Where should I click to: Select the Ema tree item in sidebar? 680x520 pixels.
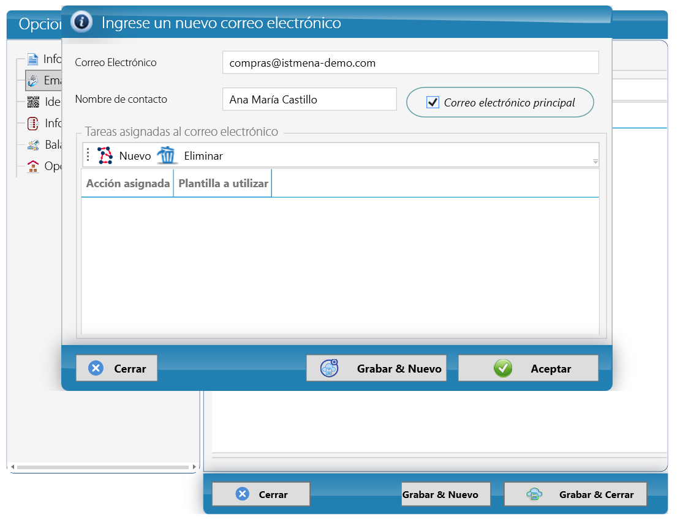tap(43, 81)
